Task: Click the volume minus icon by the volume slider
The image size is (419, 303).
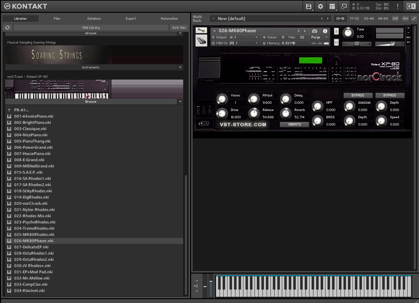Action: (x=377, y=44)
